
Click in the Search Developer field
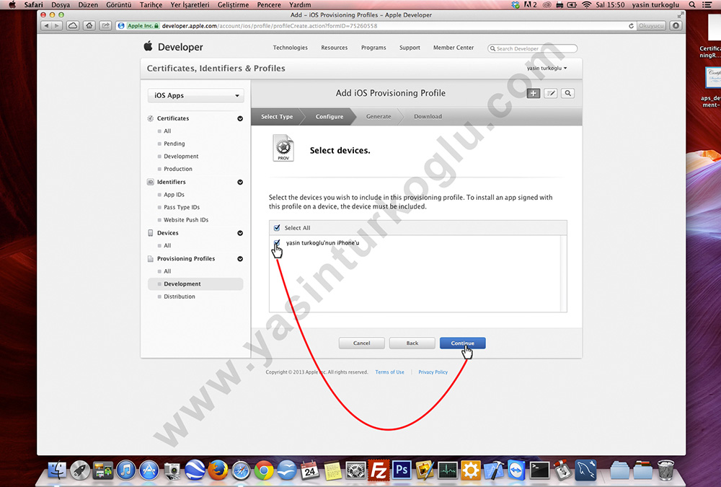pyautogui.click(x=533, y=48)
